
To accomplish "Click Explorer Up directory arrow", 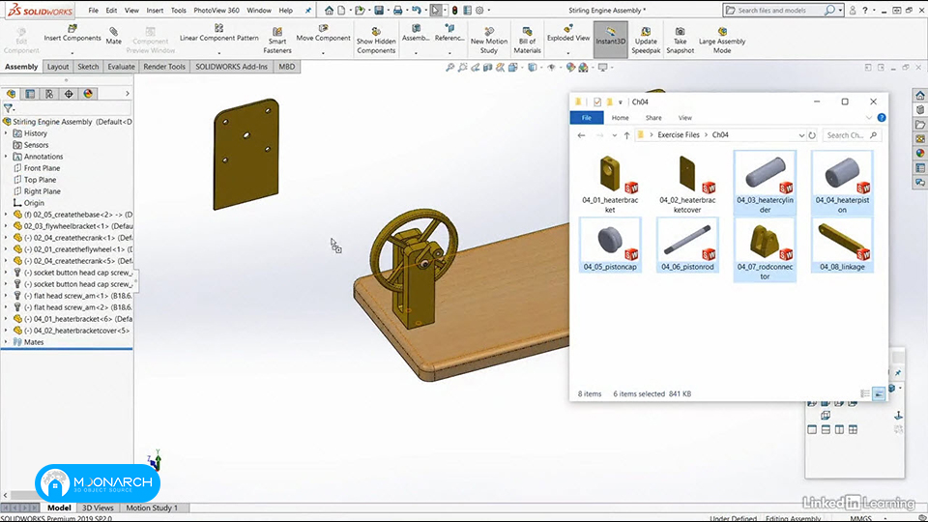I will [x=626, y=135].
